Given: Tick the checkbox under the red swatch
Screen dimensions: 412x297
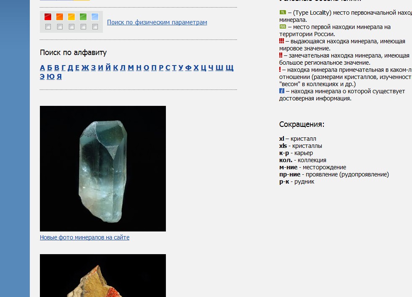Looking at the screenshot, I should point(48,27).
